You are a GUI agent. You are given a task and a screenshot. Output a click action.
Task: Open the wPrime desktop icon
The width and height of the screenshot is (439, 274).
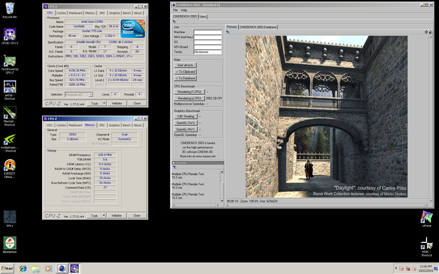[427, 219]
